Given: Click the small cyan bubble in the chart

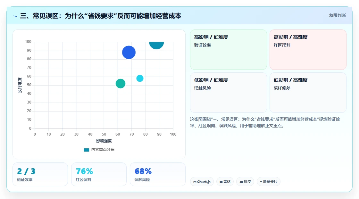Looking at the screenshot, I should pos(140,78).
